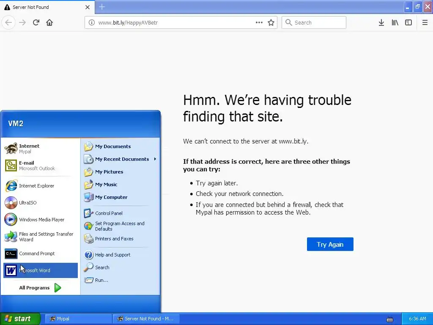The height and width of the screenshot is (325, 433).
Task: Click the Try Again button
Action: (330, 244)
